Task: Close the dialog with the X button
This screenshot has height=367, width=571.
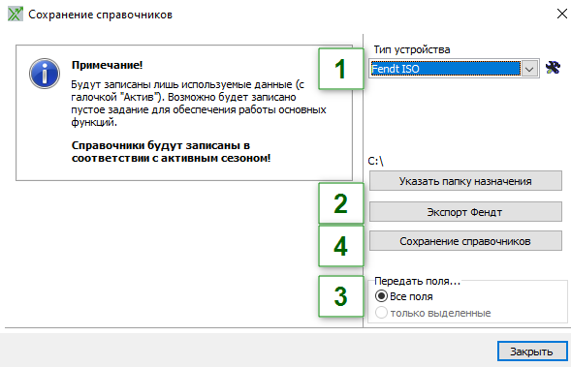Action: click(x=562, y=14)
